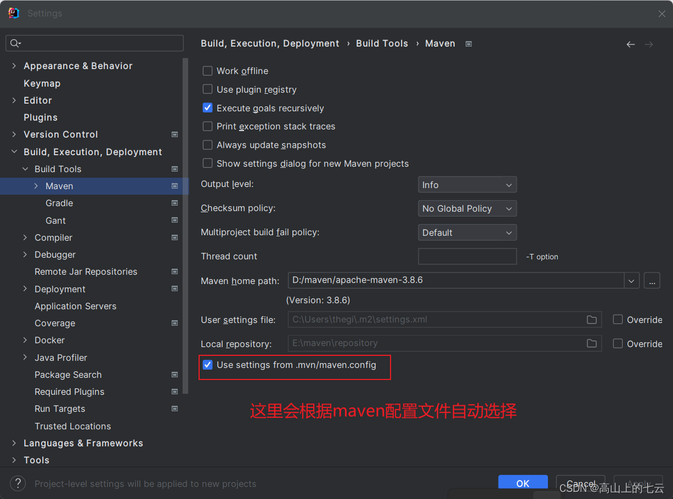
Task: Click the search magnifier icon in settings search
Action: (15, 43)
